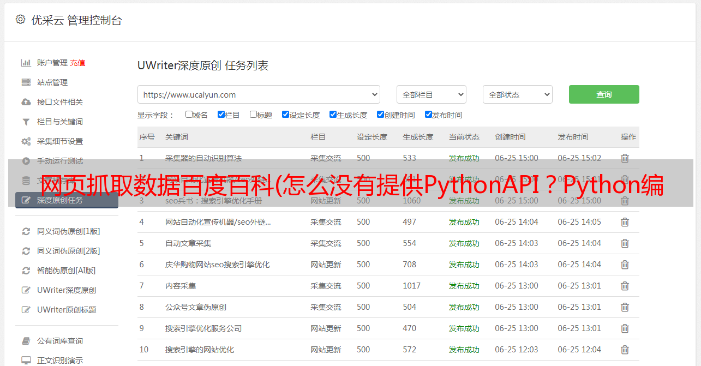Viewport: 701px width, 366px height.
Task: Delete task row 5 with the trash icon
Action: point(625,243)
